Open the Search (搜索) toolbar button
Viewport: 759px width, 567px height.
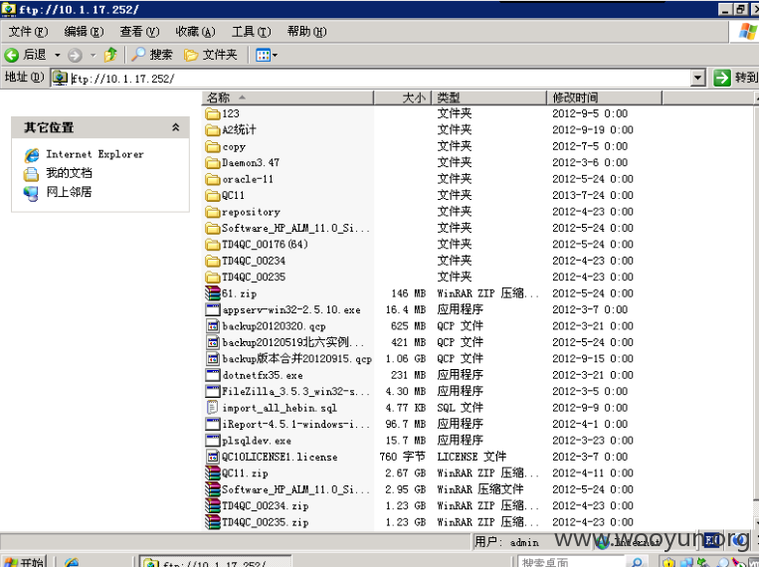click(152, 55)
